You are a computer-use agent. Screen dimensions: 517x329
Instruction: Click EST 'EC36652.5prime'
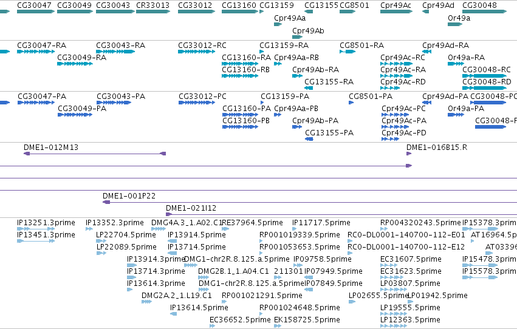[x=240, y=320]
